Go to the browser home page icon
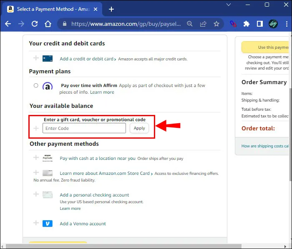This screenshot has height=249, width=292. 48,24
